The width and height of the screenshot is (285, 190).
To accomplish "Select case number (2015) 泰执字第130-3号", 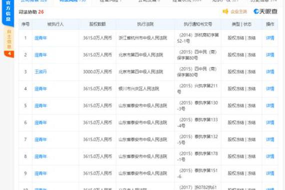I will (x=197, y=105).
